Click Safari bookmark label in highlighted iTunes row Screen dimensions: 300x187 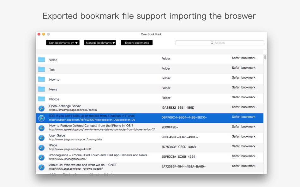243,117
